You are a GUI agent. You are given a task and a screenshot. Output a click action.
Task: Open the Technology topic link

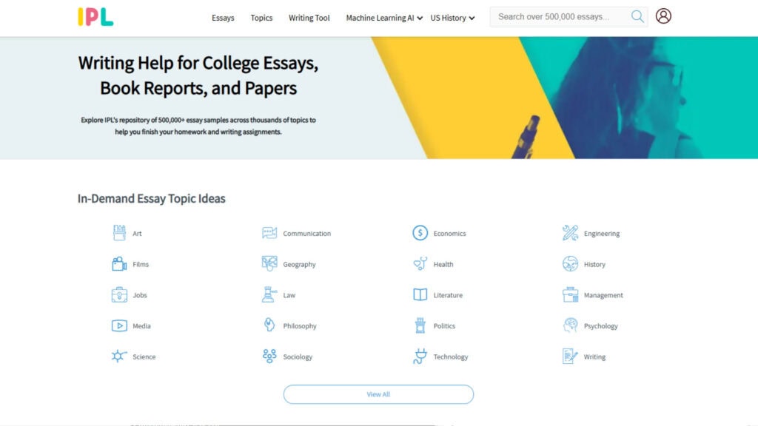(451, 357)
